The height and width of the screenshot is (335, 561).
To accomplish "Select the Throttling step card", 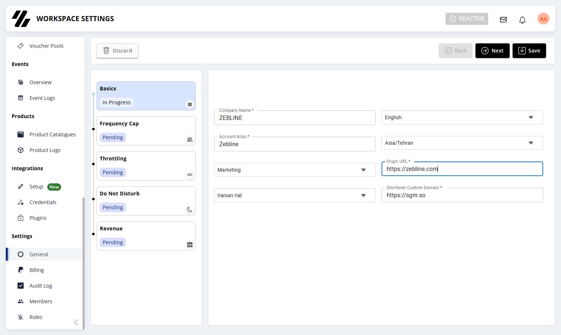I will tap(146, 166).
